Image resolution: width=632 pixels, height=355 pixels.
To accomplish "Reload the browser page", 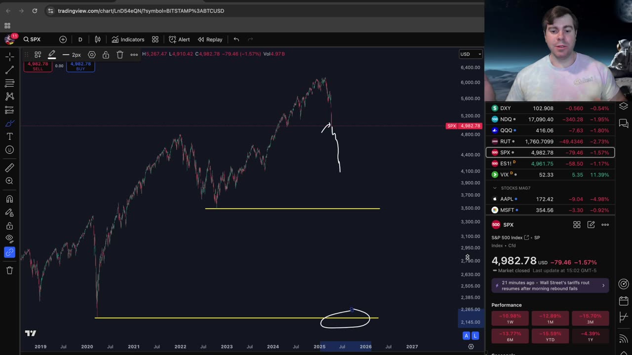I will (x=35, y=11).
